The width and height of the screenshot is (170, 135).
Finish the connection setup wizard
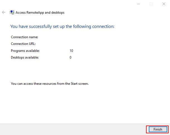(x=158, y=129)
